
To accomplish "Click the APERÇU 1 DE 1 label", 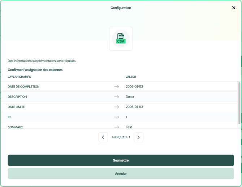I will pyautogui.click(x=121, y=137).
